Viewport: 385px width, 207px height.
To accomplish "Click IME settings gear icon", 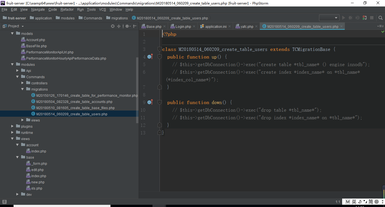I will (x=377, y=202).
